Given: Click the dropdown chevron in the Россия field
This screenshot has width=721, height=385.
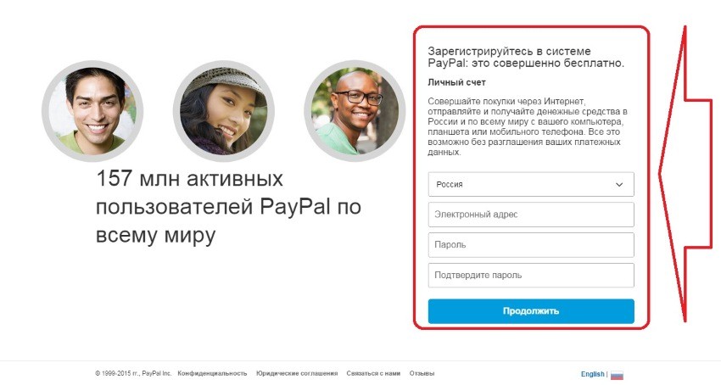Looking at the screenshot, I should tap(619, 185).
